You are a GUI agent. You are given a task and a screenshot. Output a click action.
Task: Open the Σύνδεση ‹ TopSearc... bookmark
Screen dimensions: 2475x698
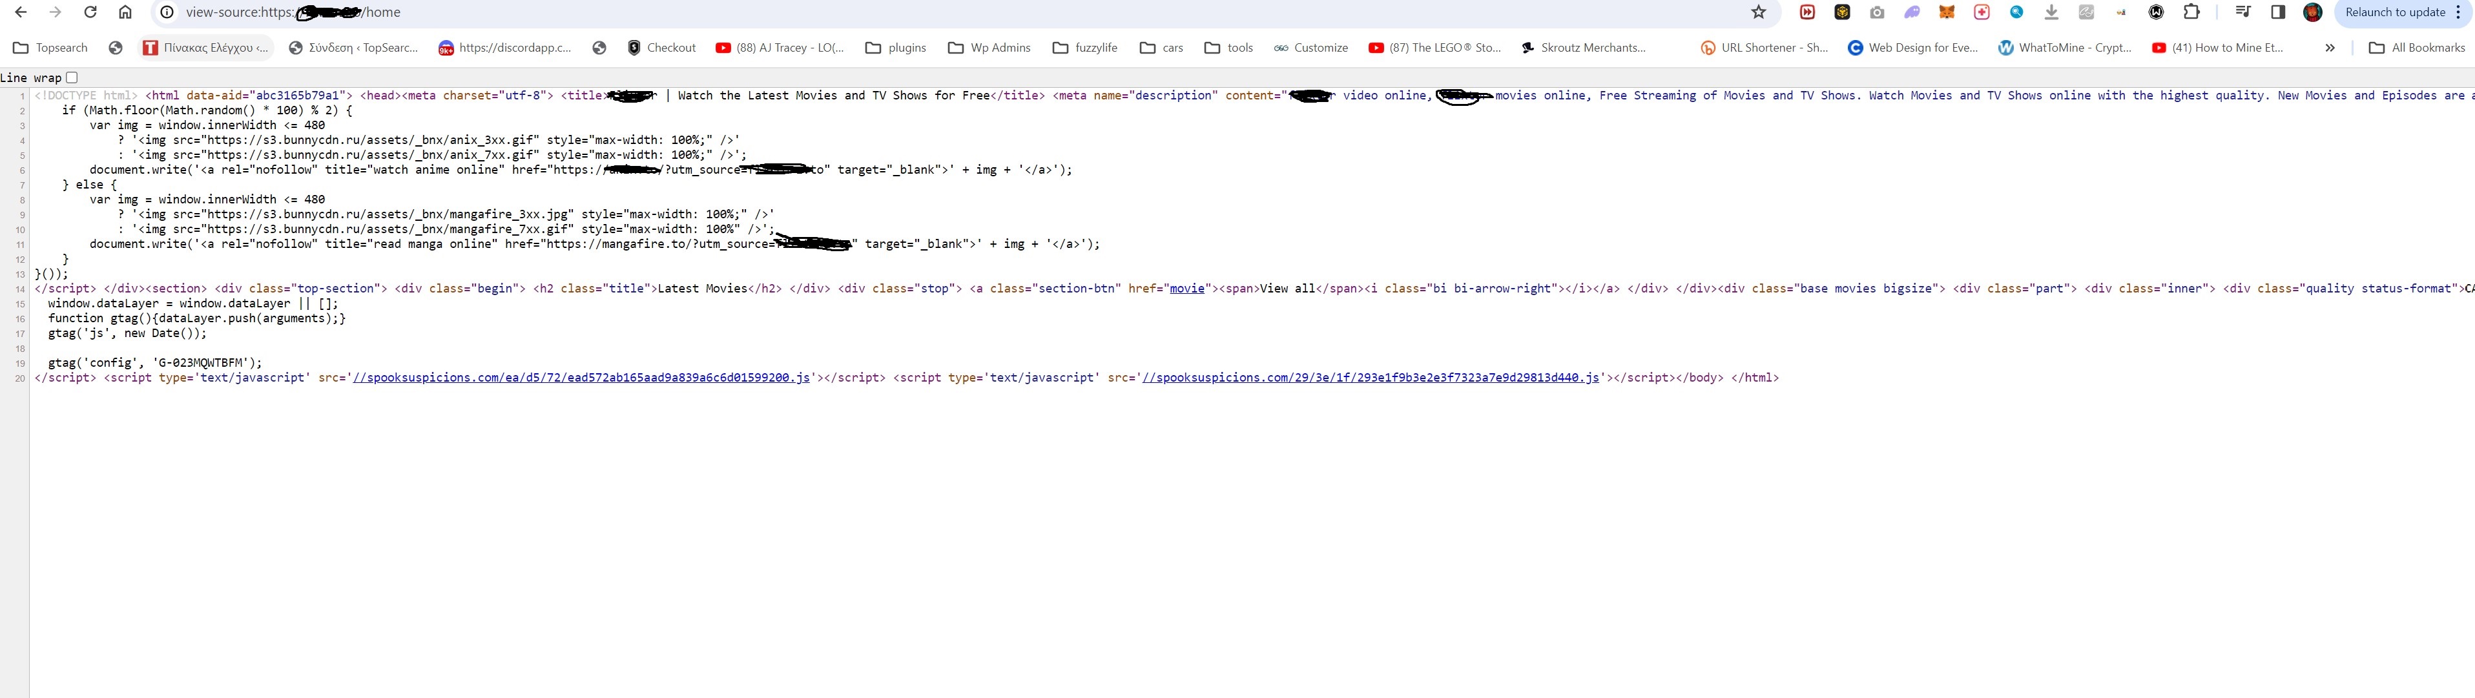pyautogui.click(x=353, y=48)
